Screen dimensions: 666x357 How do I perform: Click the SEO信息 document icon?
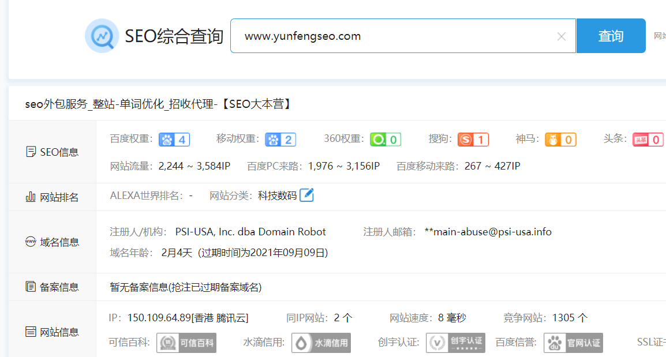pyautogui.click(x=31, y=152)
